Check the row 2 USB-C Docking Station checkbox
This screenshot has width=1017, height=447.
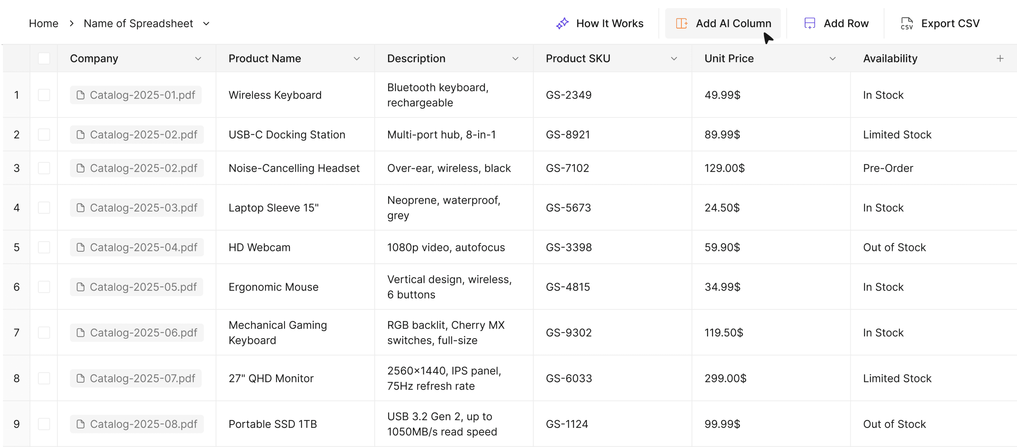pyautogui.click(x=44, y=135)
